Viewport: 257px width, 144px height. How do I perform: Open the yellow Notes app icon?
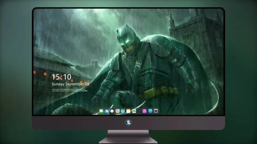128,111
